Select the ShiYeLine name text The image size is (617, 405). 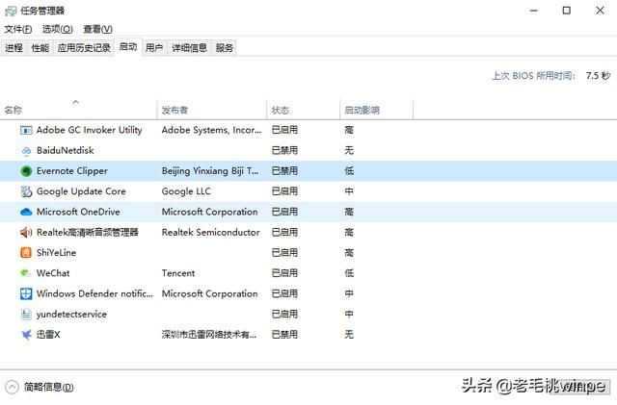56,253
